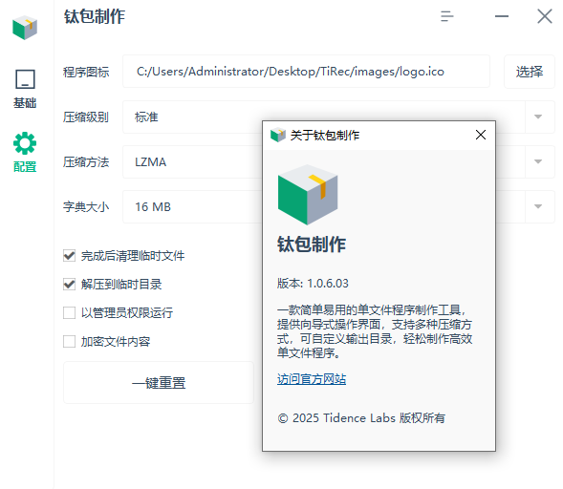Enable 以管理员权限运行 checkbox
The width and height of the screenshot is (563, 489).
click(x=69, y=313)
